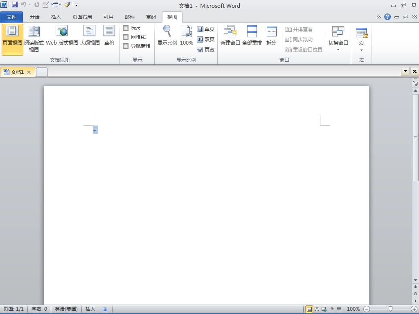
Task: Set zoom to 100% via ribbon button
Action: coord(187,35)
